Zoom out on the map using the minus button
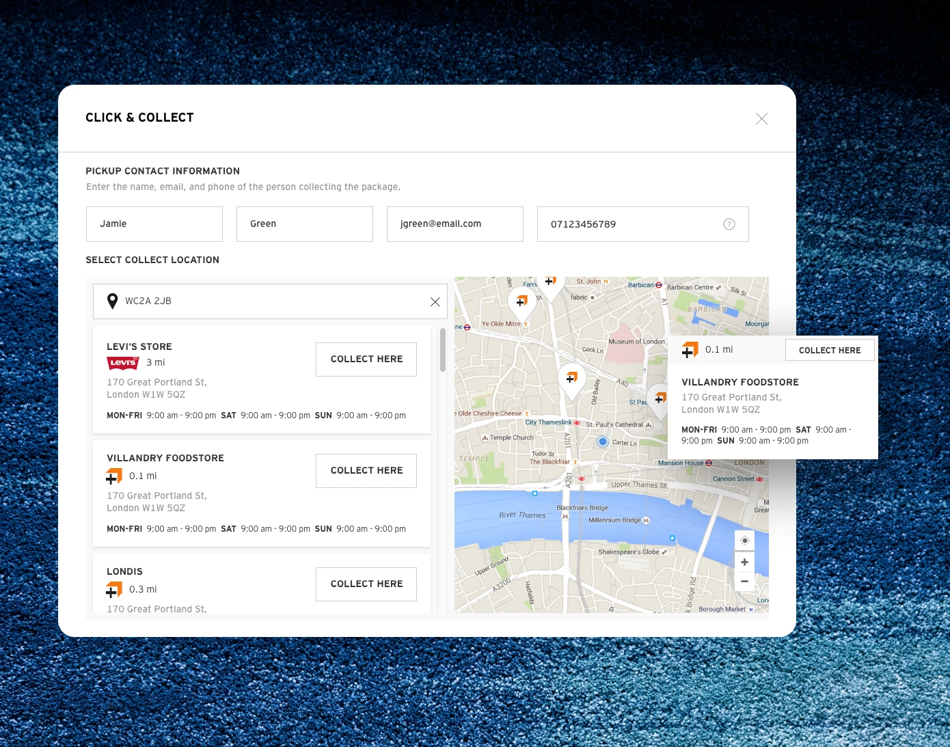The height and width of the screenshot is (747, 950). (744, 581)
